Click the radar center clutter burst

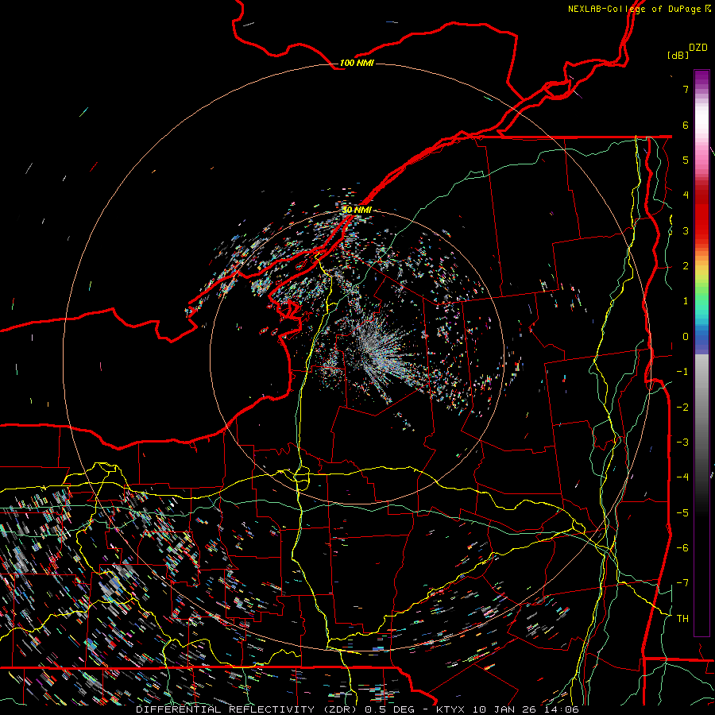click(375, 349)
